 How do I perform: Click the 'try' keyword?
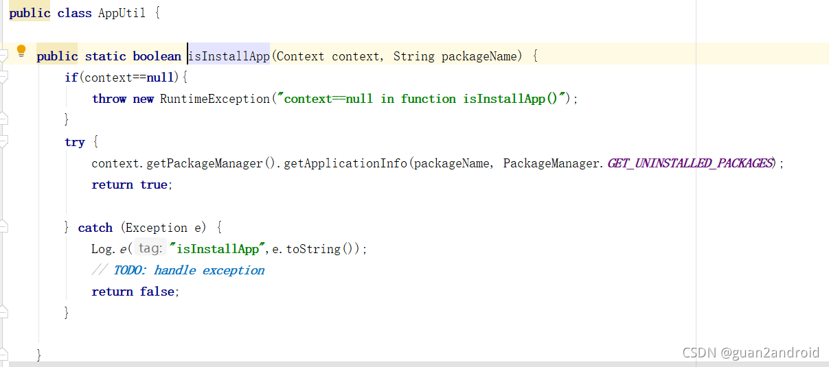pyautogui.click(x=75, y=142)
